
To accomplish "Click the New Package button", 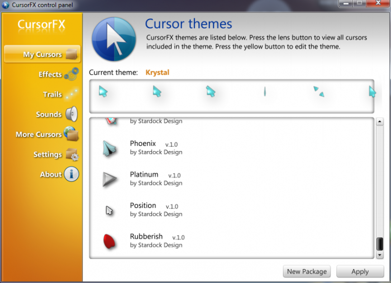I will tap(307, 271).
